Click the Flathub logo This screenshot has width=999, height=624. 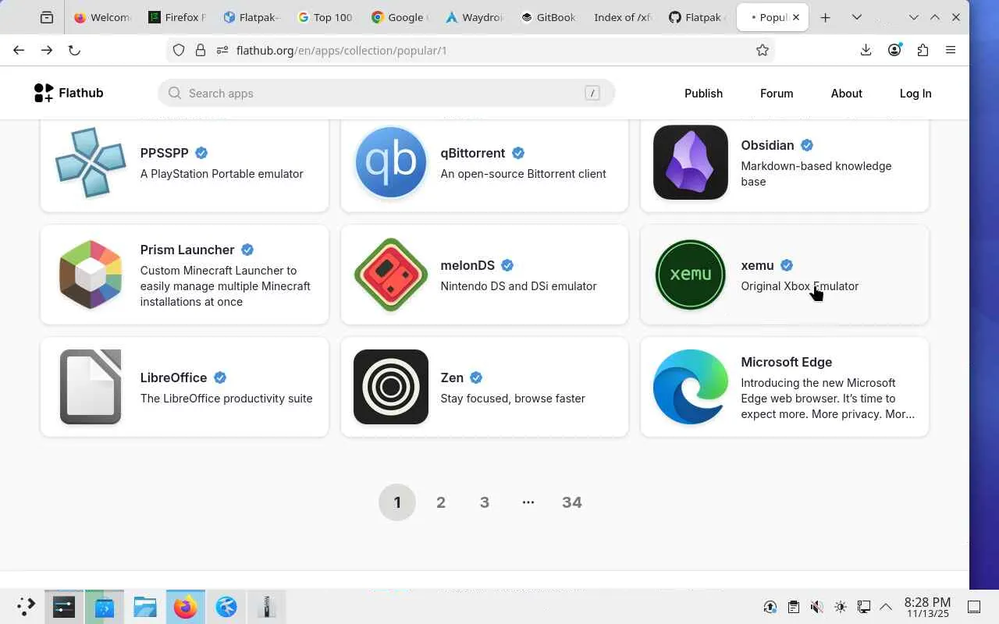point(69,93)
